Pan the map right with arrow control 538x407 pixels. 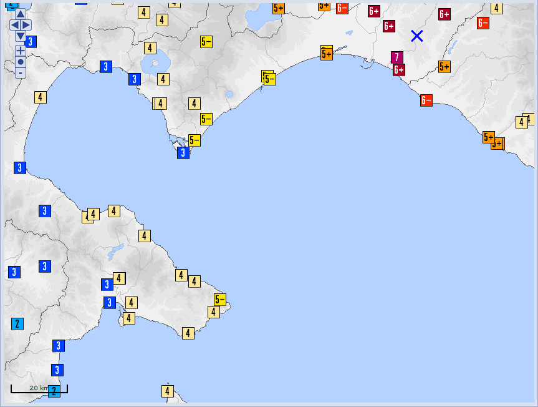[26, 25]
